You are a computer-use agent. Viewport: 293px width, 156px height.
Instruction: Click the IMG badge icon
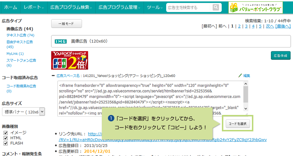60,41
